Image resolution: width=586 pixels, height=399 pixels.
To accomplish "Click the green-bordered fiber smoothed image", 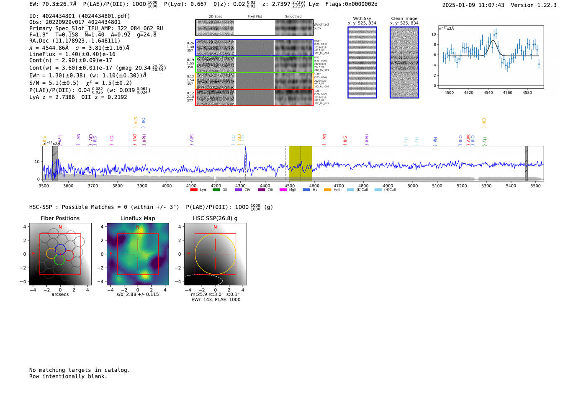I will (294, 64).
